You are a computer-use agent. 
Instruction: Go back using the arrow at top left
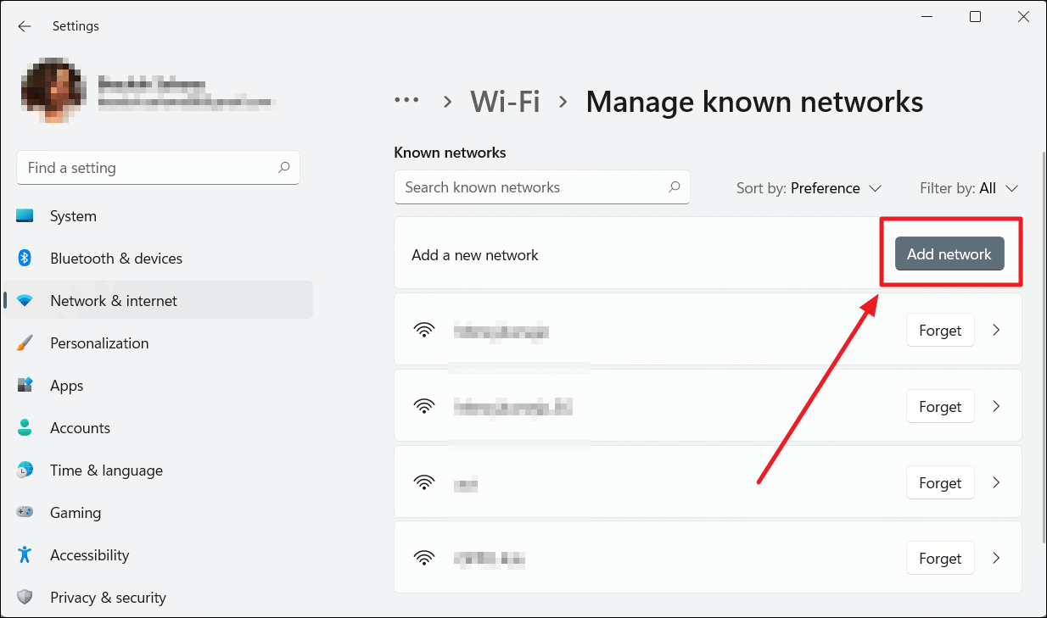(24, 26)
